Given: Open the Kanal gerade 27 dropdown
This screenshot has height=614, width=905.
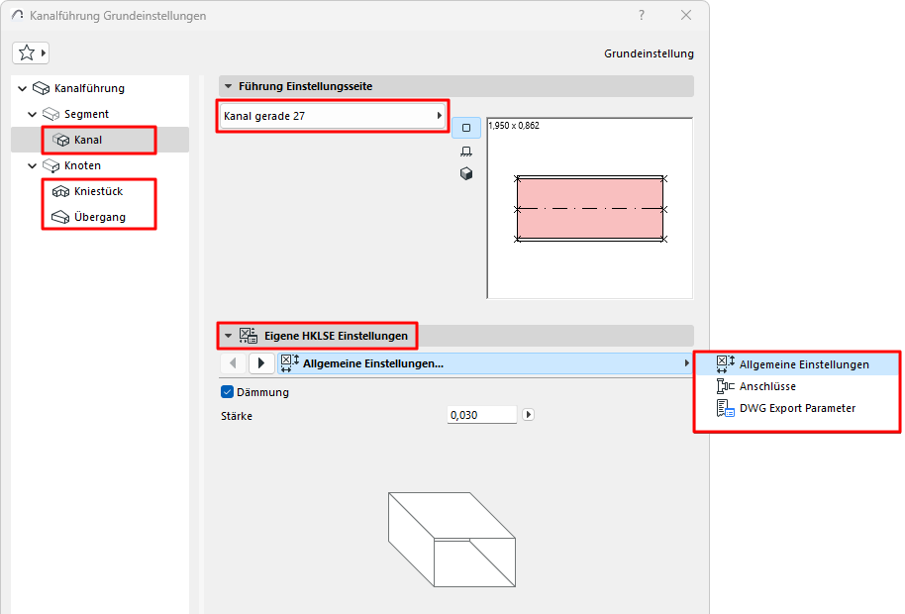Looking at the screenshot, I should point(333,116).
